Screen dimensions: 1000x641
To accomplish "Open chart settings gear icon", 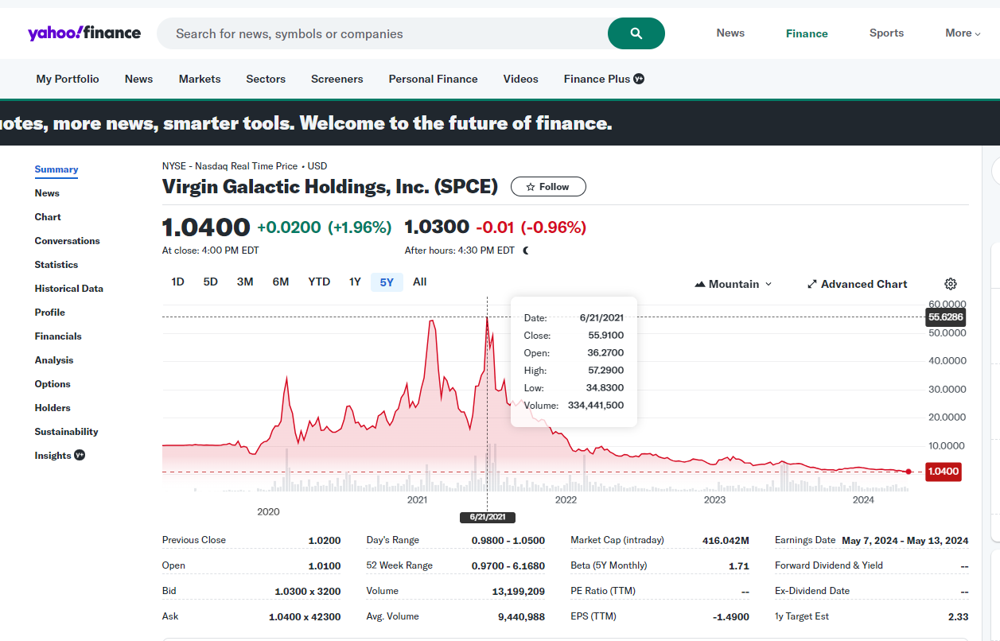I will pyautogui.click(x=951, y=284).
